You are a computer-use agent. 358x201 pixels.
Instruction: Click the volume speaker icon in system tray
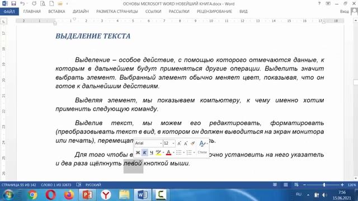click(x=324, y=195)
